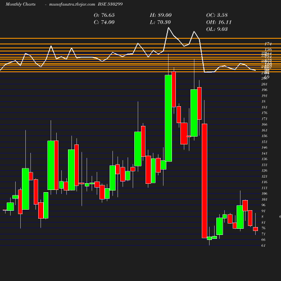Click the OL: 9.03 readout

(217, 29)
